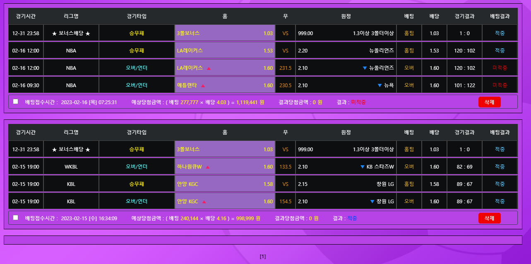Check the box for the 2023-02-15 bet slip
The height and width of the screenshot is (264, 531).
pos(16,218)
